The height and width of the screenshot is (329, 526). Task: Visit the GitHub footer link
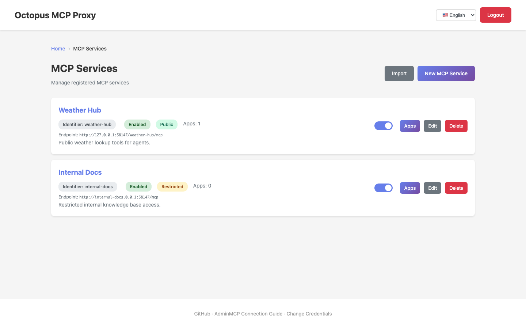202,314
